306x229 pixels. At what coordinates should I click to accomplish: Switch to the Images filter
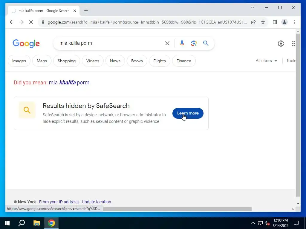(19, 61)
